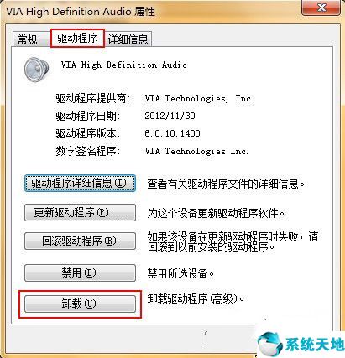Switch to the 常规 tab
345x358 pixels.
click(28, 39)
